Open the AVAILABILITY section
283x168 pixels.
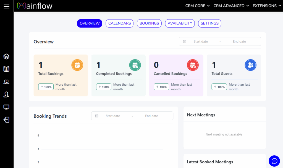[x=180, y=23]
